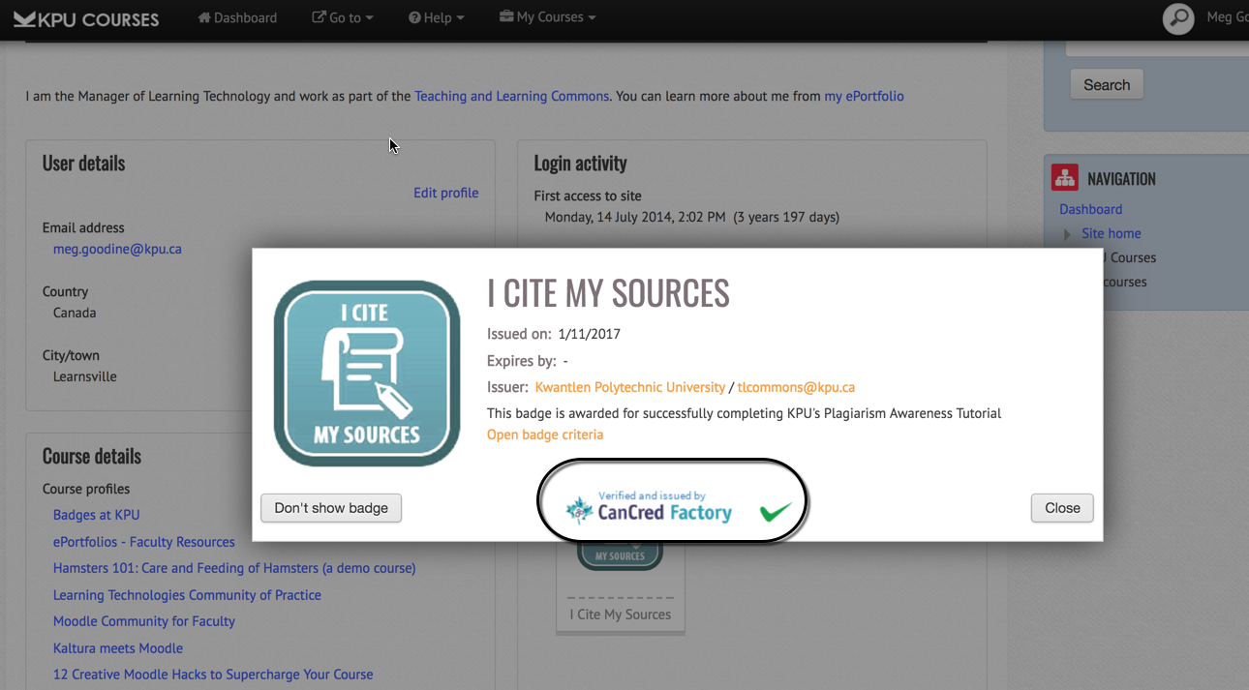The width and height of the screenshot is (1249, 690).
Task: Click the Course details heading
Action: [x=92, y=456]
